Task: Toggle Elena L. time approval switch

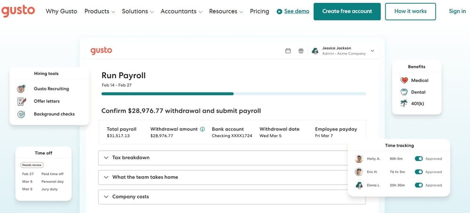Action: 419,185
